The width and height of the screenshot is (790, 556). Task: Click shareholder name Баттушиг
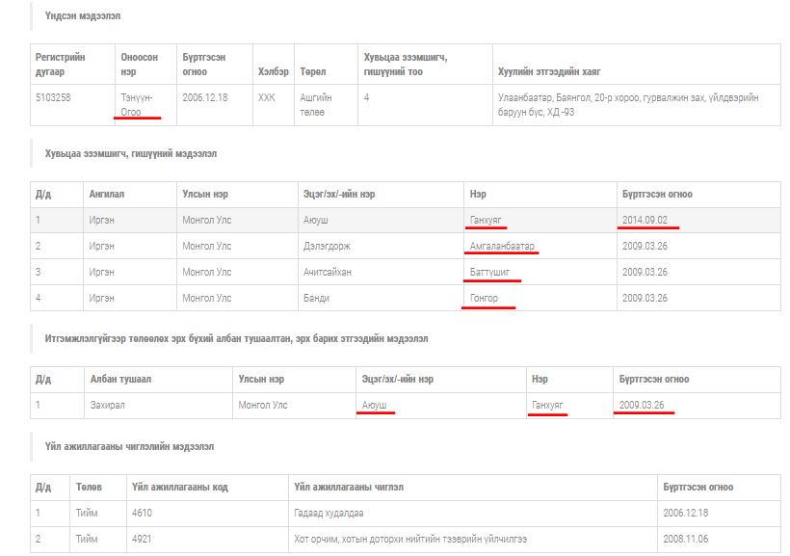490,272
